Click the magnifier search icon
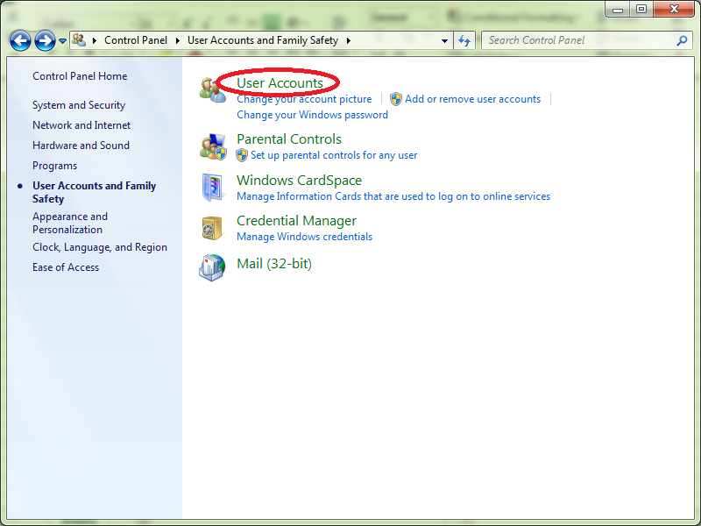The height and width of the screenshot is (526, 701). point(682,40)
